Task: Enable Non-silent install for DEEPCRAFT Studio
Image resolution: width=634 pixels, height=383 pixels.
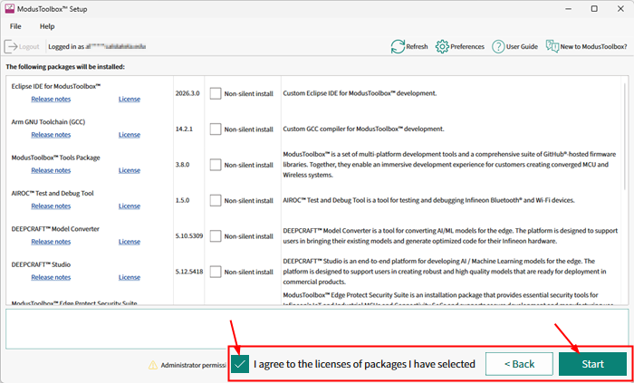Action: pyautogui.click(x=216, y=272)
